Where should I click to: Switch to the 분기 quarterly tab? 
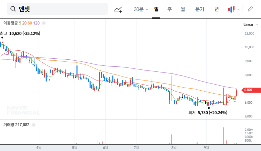pos(200,9)
